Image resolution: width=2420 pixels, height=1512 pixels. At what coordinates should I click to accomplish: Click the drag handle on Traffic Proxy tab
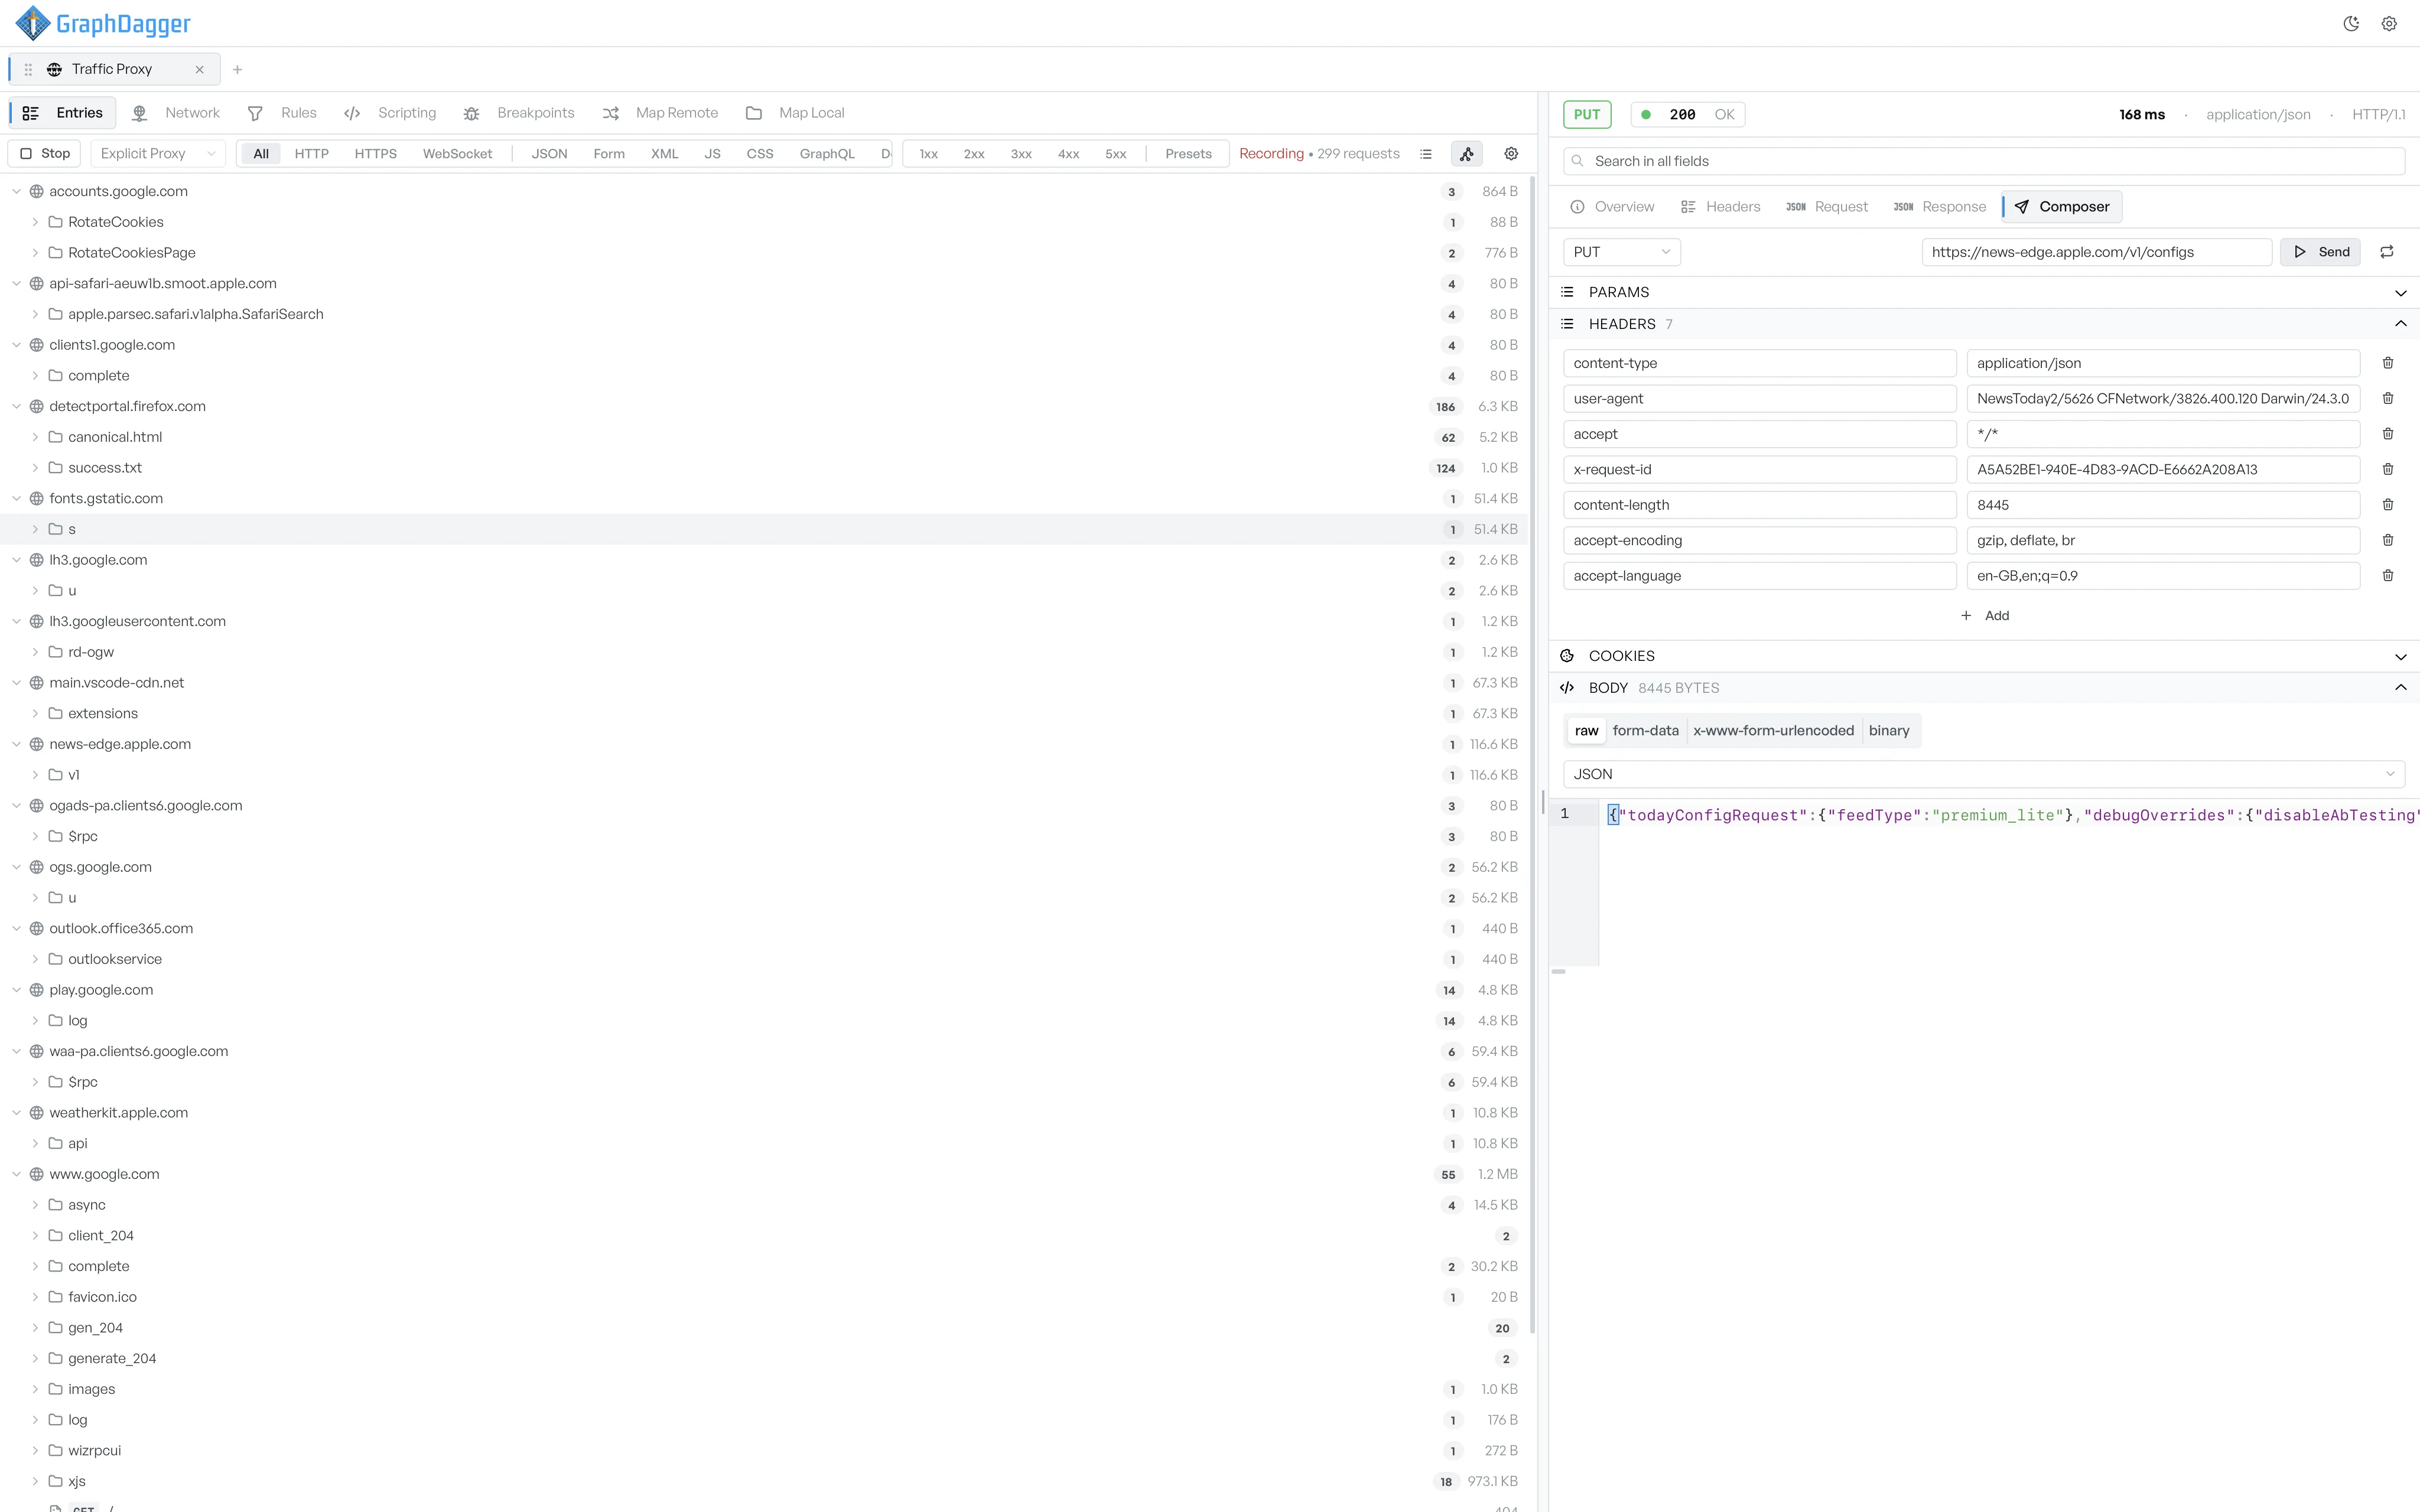coord(28,69)
